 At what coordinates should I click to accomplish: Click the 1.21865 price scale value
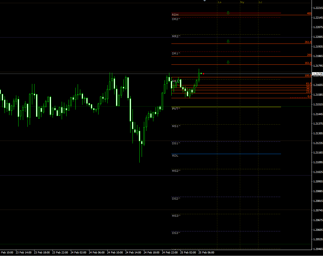318,56
